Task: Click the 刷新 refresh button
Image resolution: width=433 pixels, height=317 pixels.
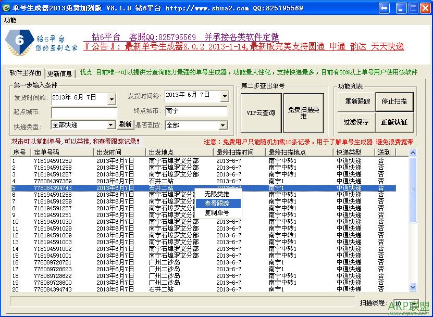Action: pos(125,124)
